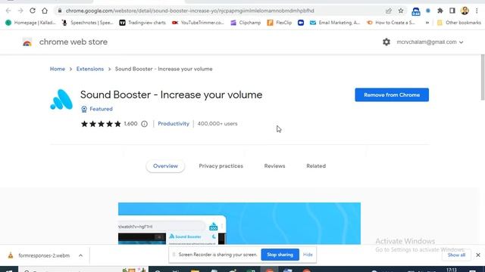This screenshot has width=485, height=272.
Task: Go to Extensions breadcrumb
Action: click(90, 69)
